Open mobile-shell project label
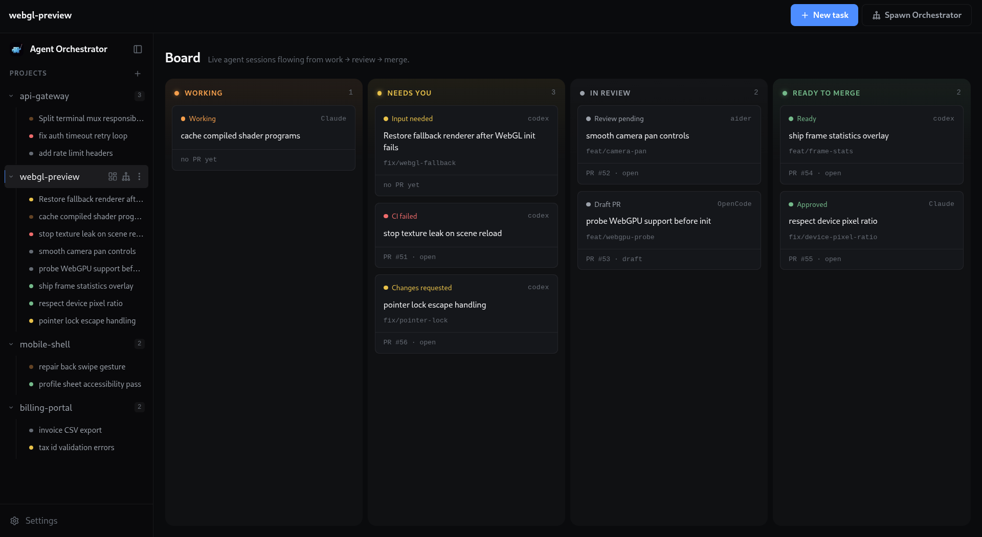The image size is (982, 537). click(45, 344)
